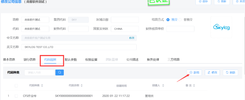Click the 英文名称 input field
The width and height of the screenshot is (245, 100).
coord(79,47)
